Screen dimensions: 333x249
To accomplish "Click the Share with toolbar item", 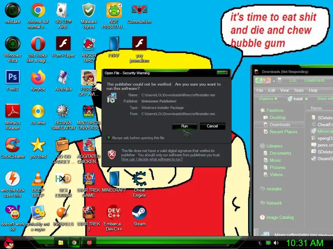I will (325, 99).
